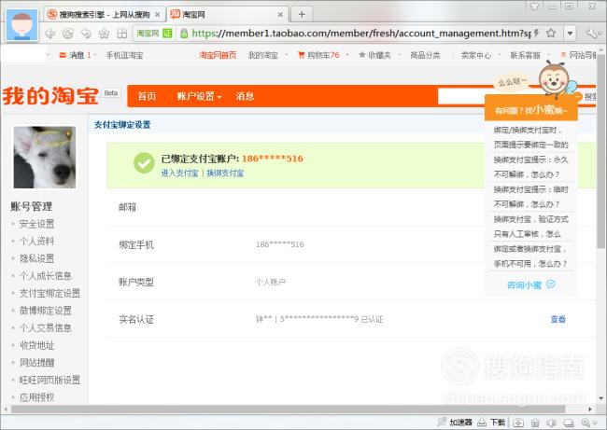Screen dimensions: 607x430
Task: Click the browser back arrow button
Action: 50,34
